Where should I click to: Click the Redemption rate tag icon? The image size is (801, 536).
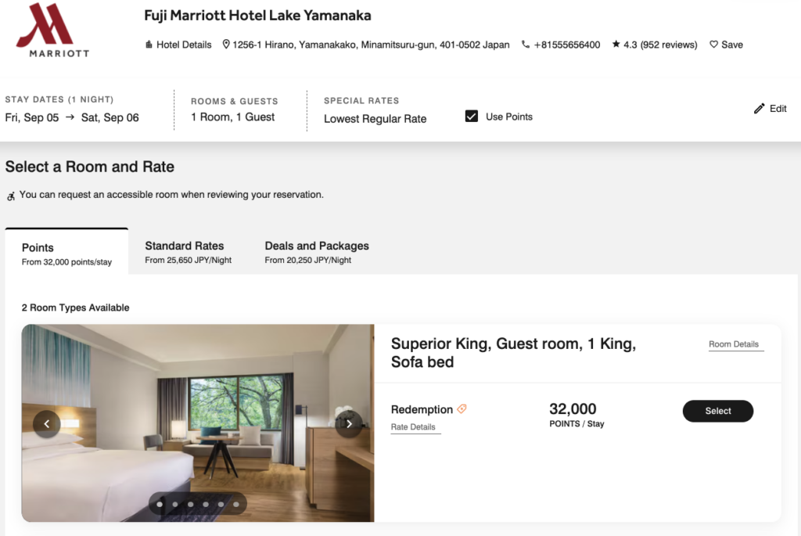pyautogui.click(x=462, y=409)
